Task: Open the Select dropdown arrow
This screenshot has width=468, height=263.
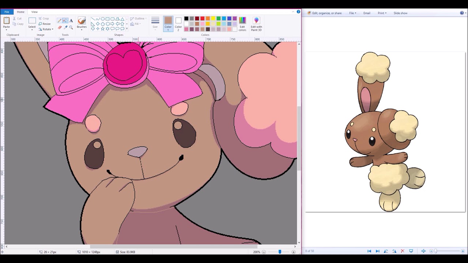Action: (32, 30)
